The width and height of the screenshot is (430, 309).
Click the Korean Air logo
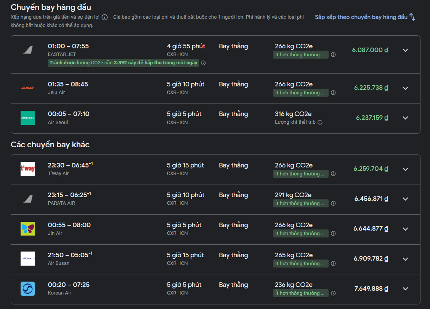(27, 288)
